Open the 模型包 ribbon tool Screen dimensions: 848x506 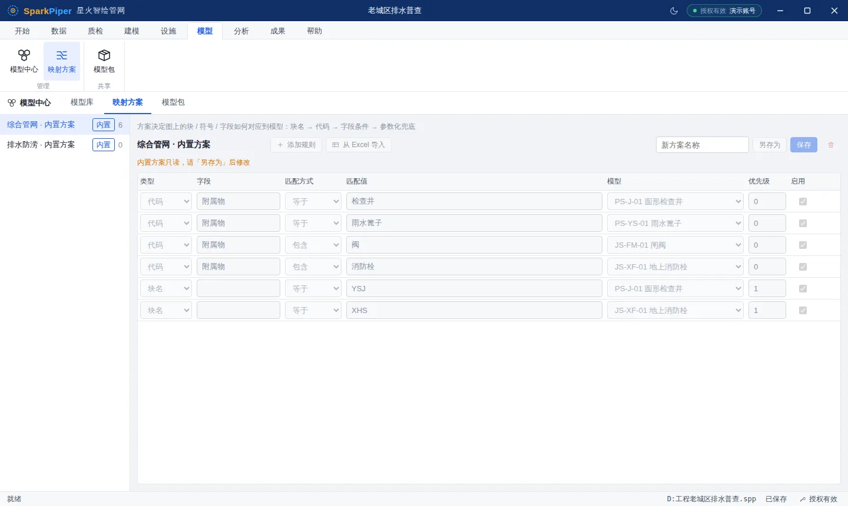click(104, 61)
